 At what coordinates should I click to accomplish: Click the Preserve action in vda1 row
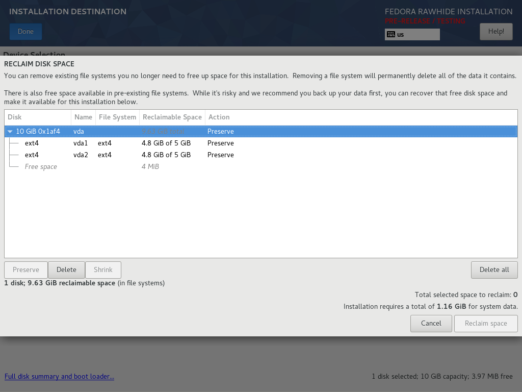point(220,143)
